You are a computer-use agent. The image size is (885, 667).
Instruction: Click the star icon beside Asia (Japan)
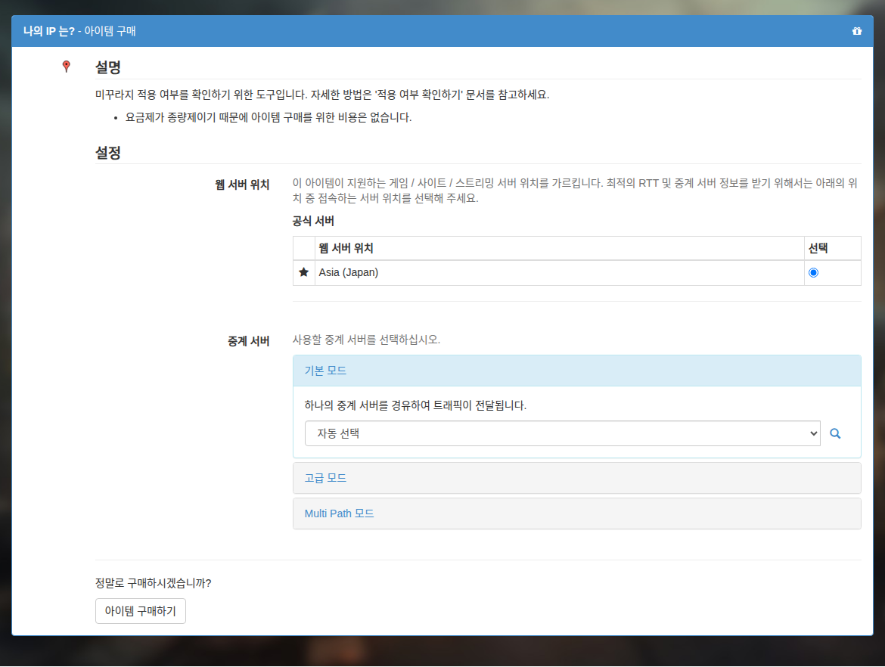[303, 272]
